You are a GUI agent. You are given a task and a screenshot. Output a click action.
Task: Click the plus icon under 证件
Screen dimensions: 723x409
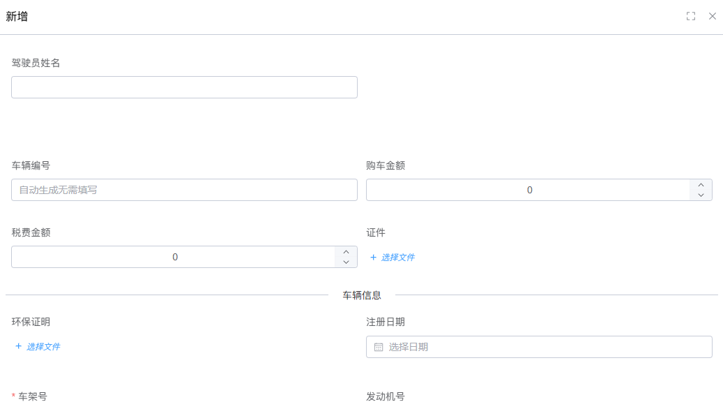pyautogui.click(x=373, y=258)
